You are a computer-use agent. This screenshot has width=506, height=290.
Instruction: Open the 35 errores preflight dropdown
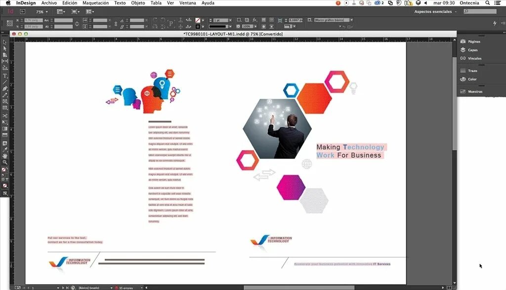(141, 288)
